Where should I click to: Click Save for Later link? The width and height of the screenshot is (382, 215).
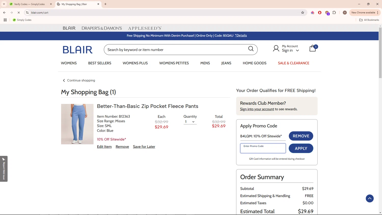[x=144, y=147]
